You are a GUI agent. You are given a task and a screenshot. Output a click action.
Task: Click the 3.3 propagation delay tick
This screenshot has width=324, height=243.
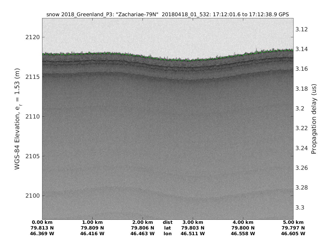300,207
